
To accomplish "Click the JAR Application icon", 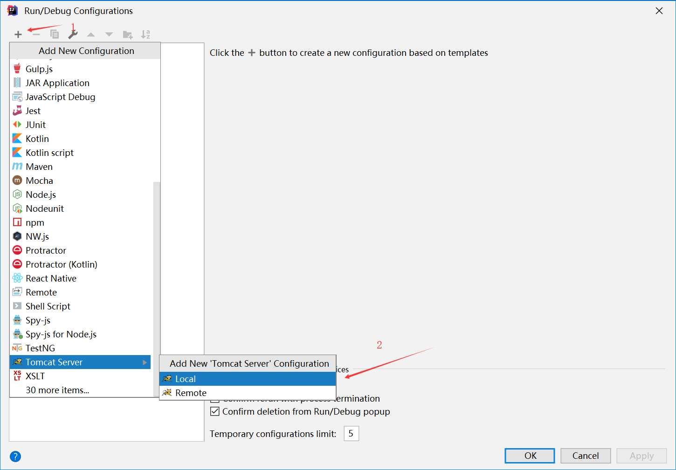I will [x=17, y=83].
